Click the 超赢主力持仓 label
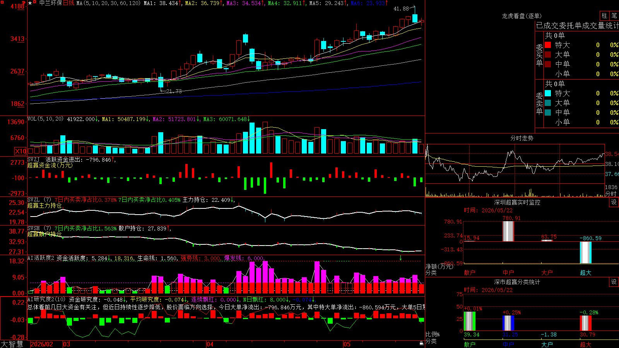The height and width of the screenshot is (348, 619). click(x=44, y=205)
